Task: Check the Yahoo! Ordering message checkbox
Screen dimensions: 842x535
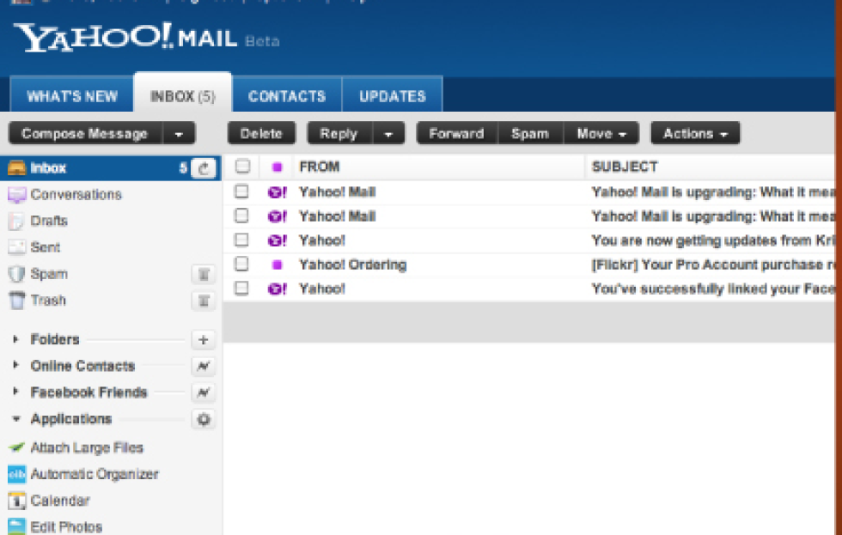Action: (x=242, y=264)
